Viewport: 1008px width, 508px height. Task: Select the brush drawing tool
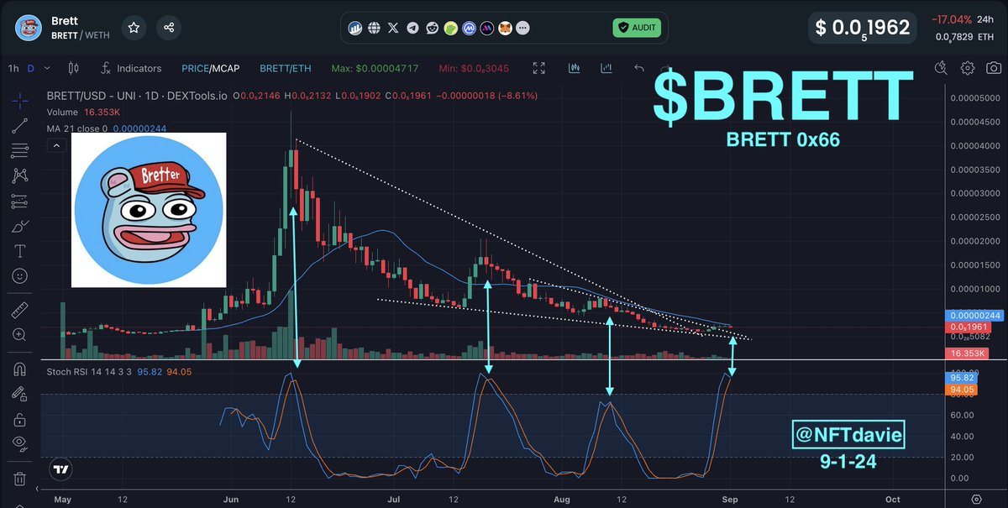pyautogui.click(x=18, y=227)
